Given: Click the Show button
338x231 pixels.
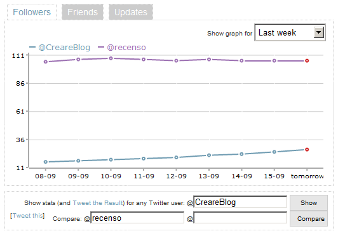Looking at the screenshot, I should (x=309, y=203).
